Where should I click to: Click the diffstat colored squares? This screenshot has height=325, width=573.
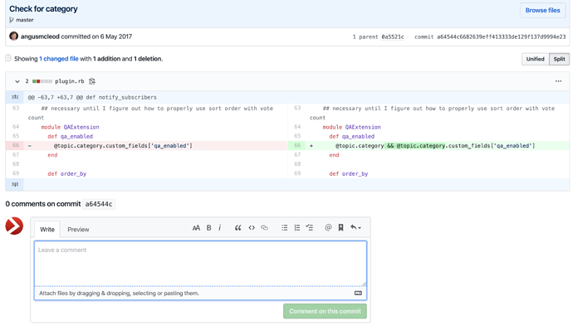pyautogui.click(x=42, y=81)
